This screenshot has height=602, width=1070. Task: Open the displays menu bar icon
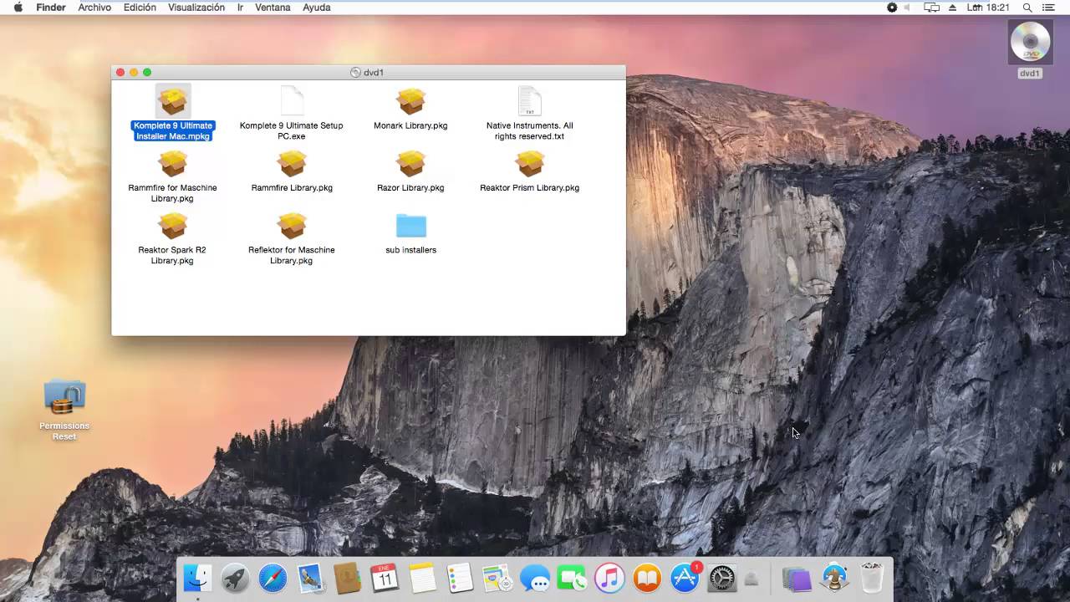(x=931, y=8)
